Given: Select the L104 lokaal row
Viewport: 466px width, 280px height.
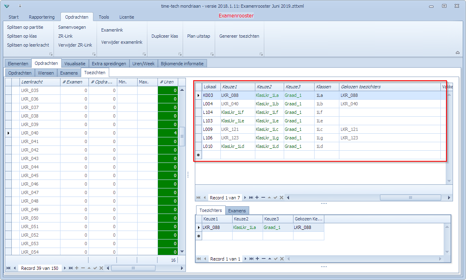Looking at the screenshot, I should (x=321, y=112).
